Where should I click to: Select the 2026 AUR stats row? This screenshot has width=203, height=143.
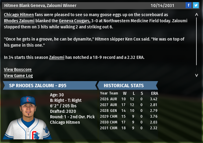tap(128, 99)
